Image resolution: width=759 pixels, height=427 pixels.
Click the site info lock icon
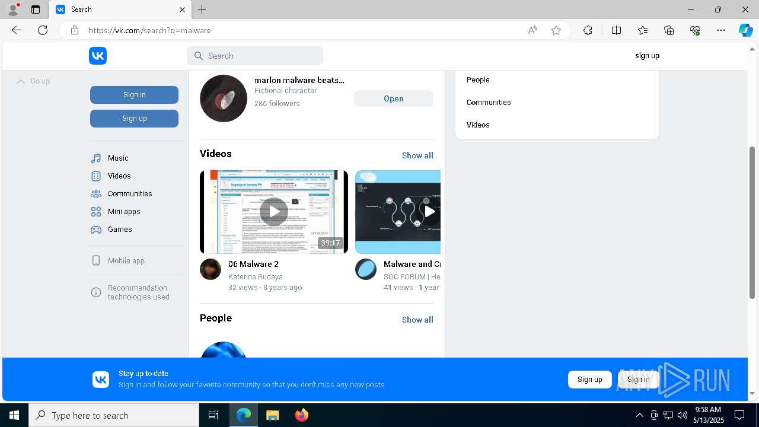click(x=75, y=30)
